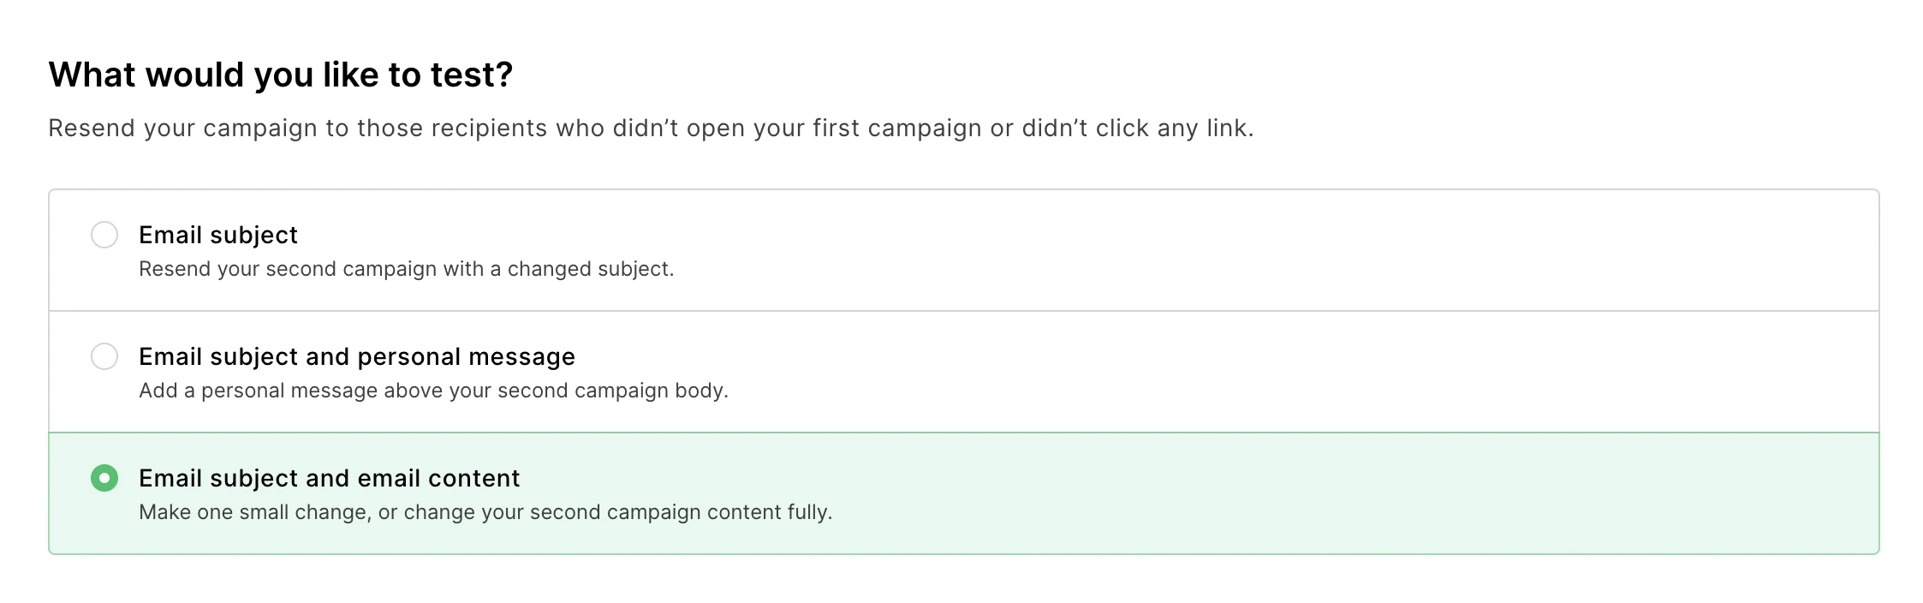1923x603 pixels.
Task: Click empty area of the Email subject row
Action: 1199,250
